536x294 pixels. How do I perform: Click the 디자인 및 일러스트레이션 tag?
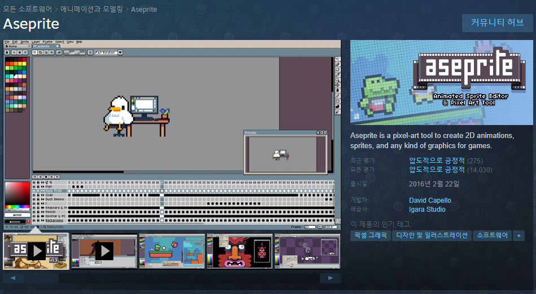pos(432,235)
